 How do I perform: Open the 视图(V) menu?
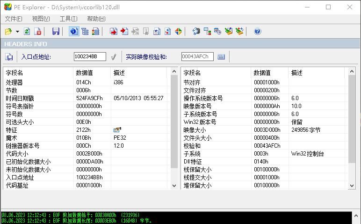pyautogui.click(x=41, y=19)
